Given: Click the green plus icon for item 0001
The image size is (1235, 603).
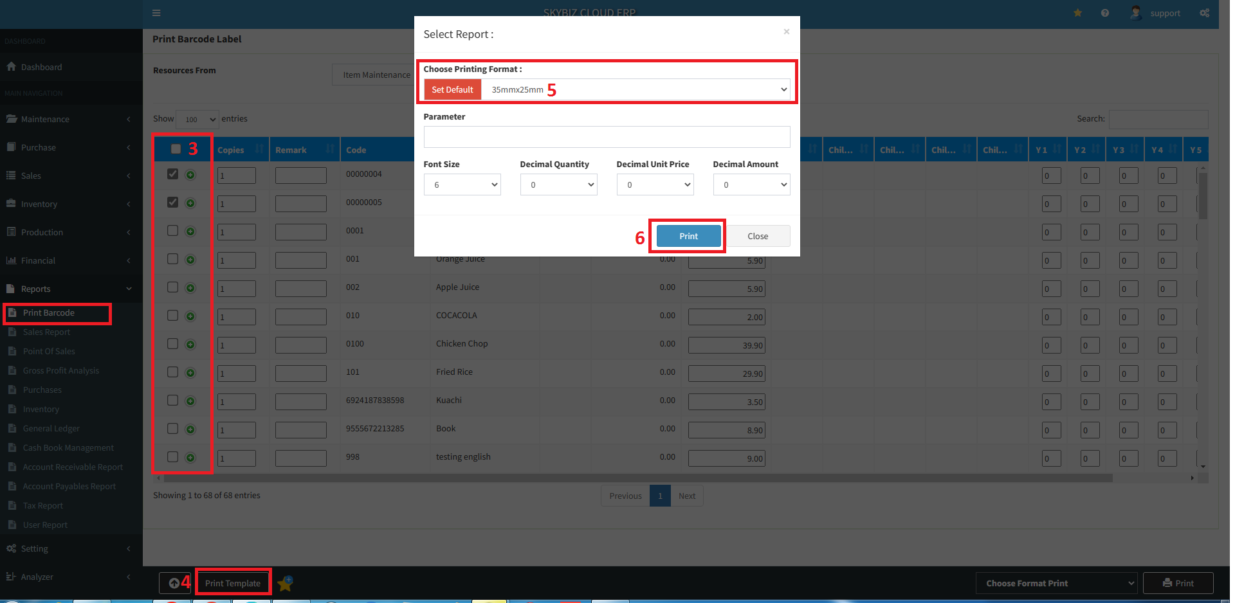Looking at the screenshot, I should (x=190, y=231).
